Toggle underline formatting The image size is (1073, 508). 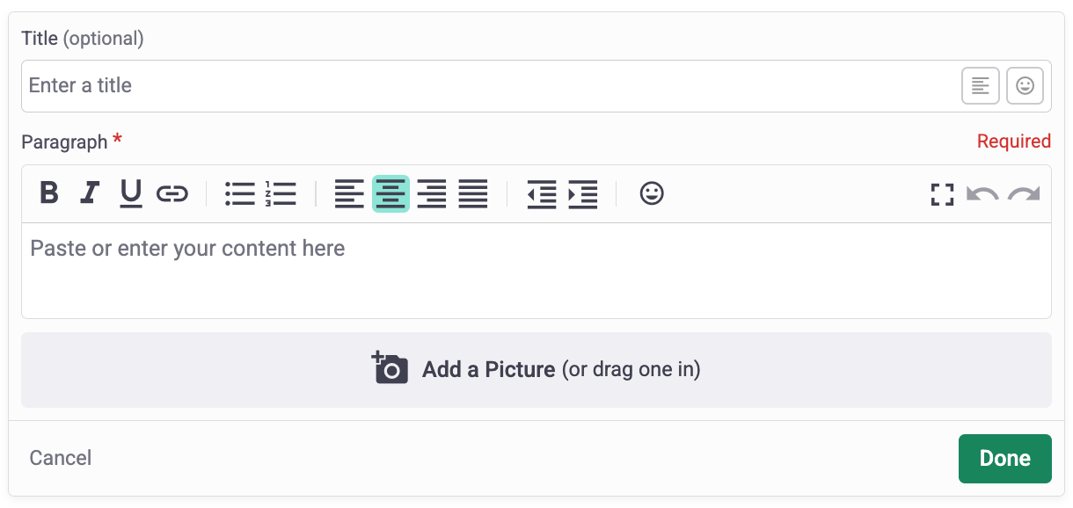(x=131, y=193)
